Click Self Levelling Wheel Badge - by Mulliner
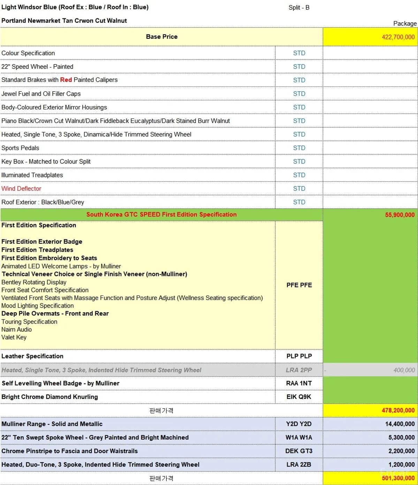 coord(61,383)
